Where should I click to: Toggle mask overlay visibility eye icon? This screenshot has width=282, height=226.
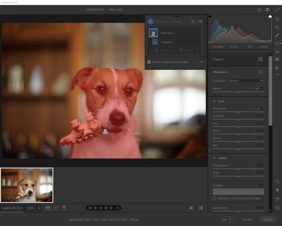click(201, 21)
